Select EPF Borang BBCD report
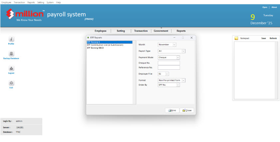The height and width of the screenshot is (142, 280). click(x=110, y=48)
